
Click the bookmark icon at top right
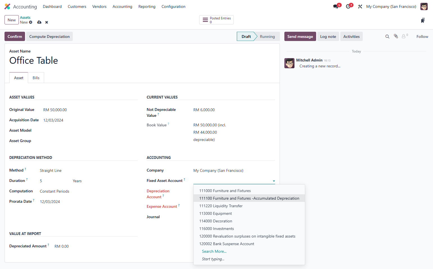[423, 20]
